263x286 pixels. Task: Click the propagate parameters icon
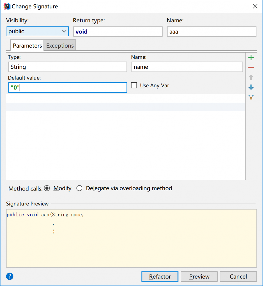point(251,97)
